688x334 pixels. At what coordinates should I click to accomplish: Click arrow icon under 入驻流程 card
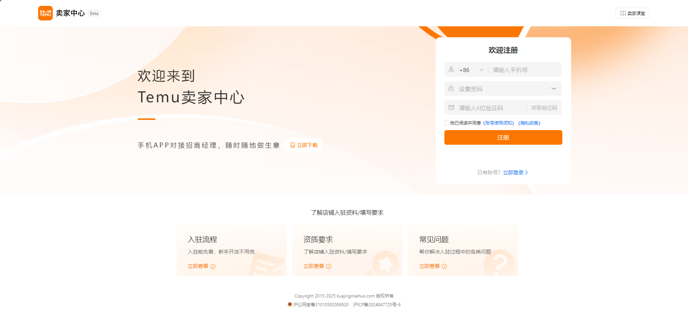point(213,266)
